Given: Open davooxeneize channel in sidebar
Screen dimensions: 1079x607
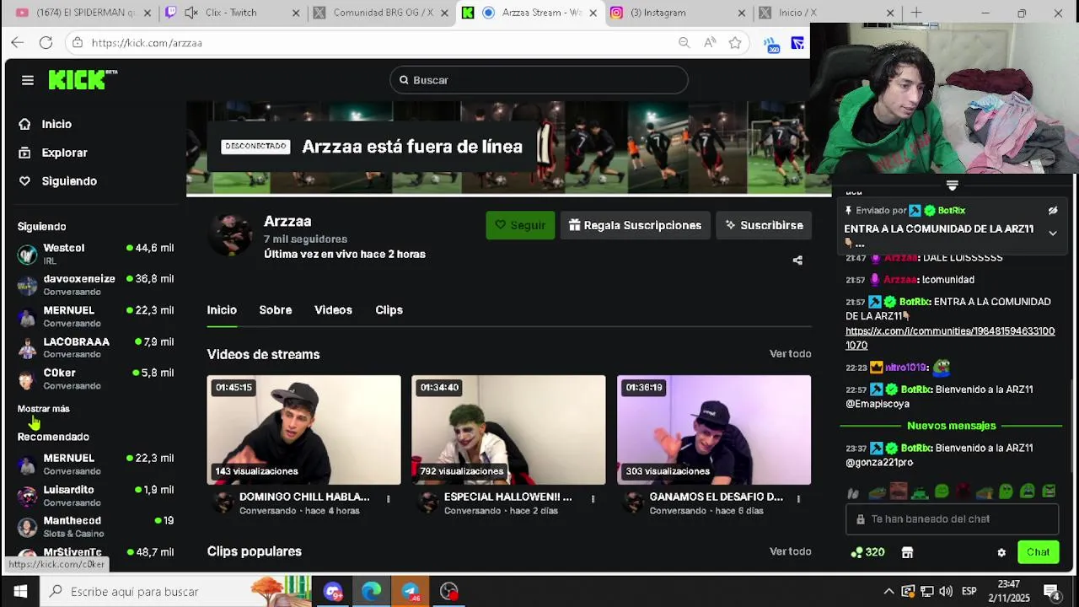Looking at the screenshot, I should point(95,285).
